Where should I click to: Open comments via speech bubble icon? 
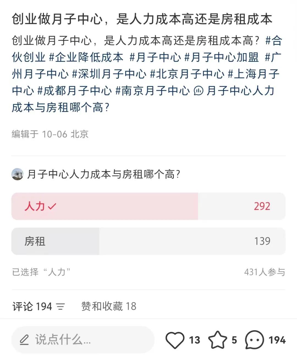click(x=254, y=340)
